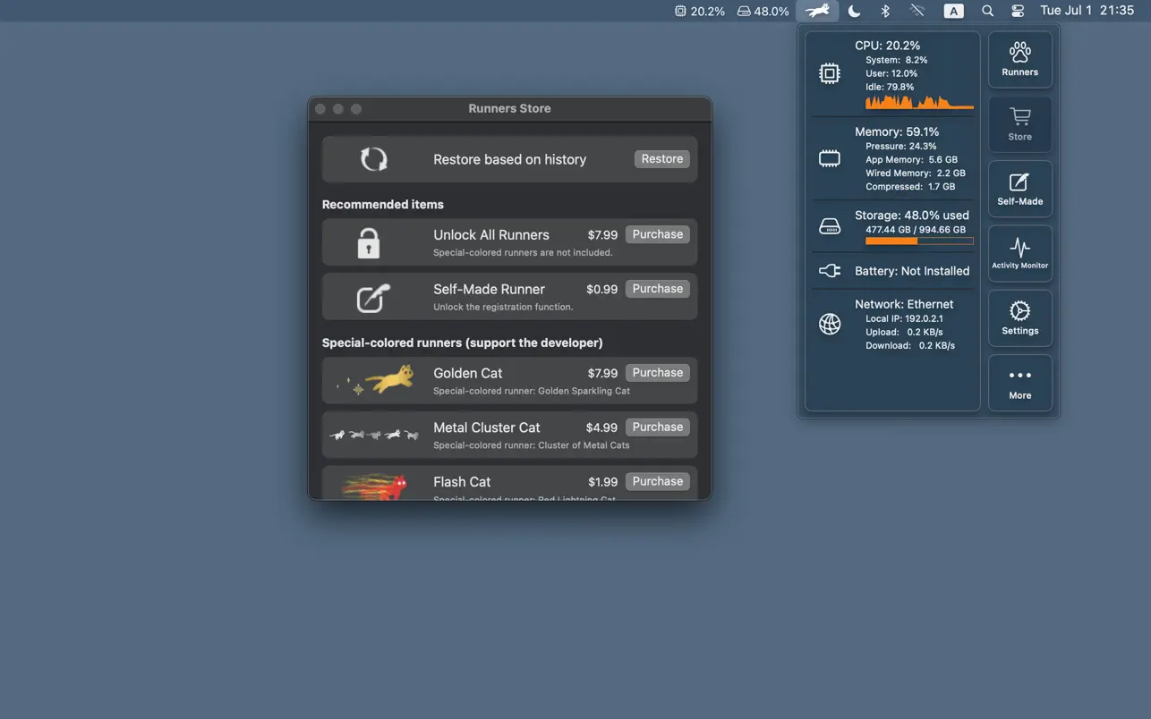
Task: Click the 'Memory: 59.1%' heading text
Action: [897, 131]
